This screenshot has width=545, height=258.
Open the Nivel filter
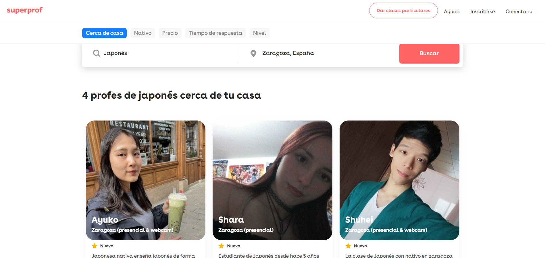tap(259, 33)
